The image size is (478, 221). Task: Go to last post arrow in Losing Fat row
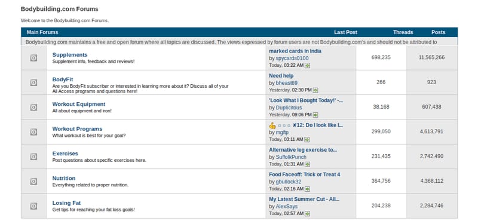pos(307,214)
